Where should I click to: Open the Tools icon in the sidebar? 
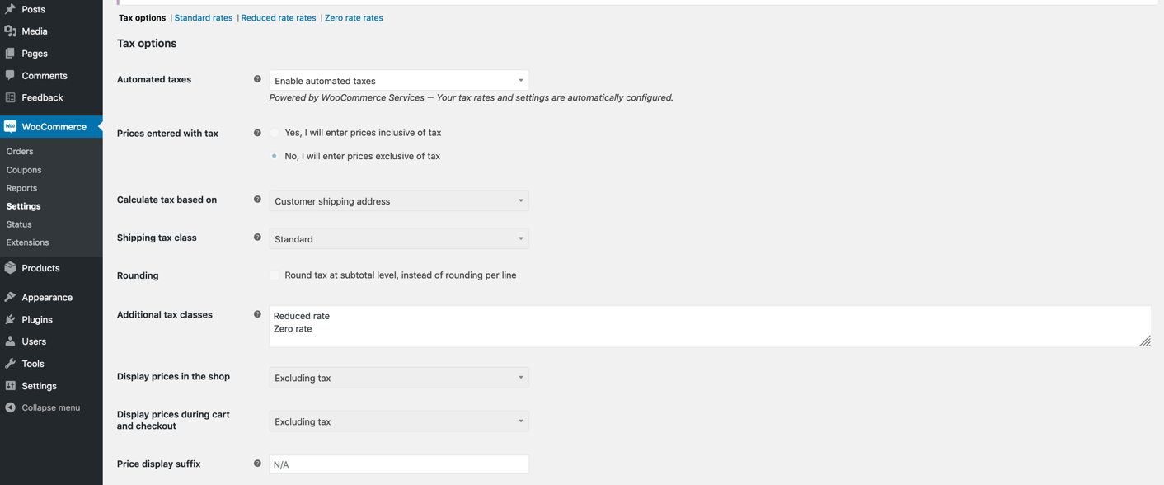pyautogui.click(x=10, y=363)
